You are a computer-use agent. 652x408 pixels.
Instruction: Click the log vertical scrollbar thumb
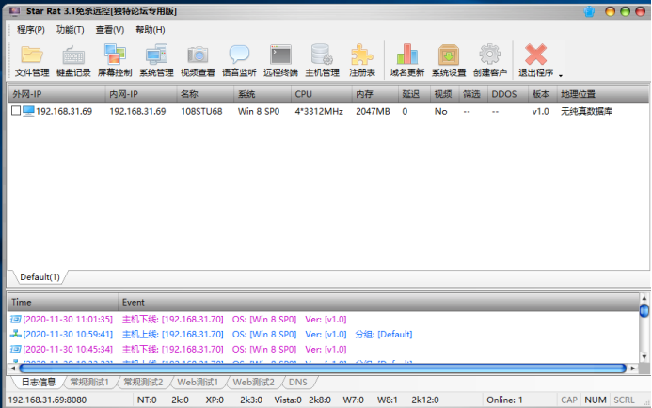[x=644, y=310]
